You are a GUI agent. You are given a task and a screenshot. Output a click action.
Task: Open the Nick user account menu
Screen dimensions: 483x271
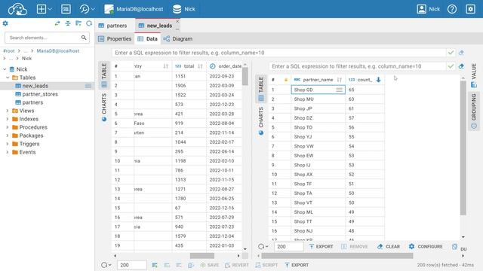point(428,9)
